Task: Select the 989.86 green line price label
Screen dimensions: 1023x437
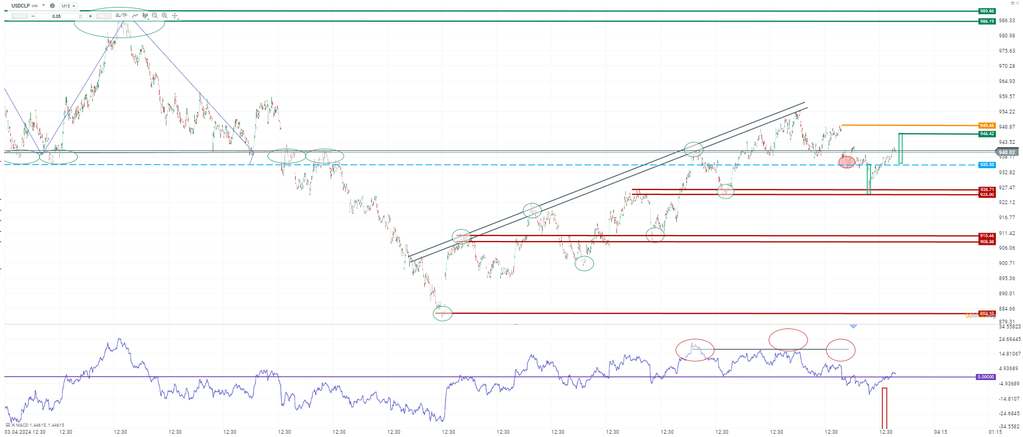Action: pos(987,11)
